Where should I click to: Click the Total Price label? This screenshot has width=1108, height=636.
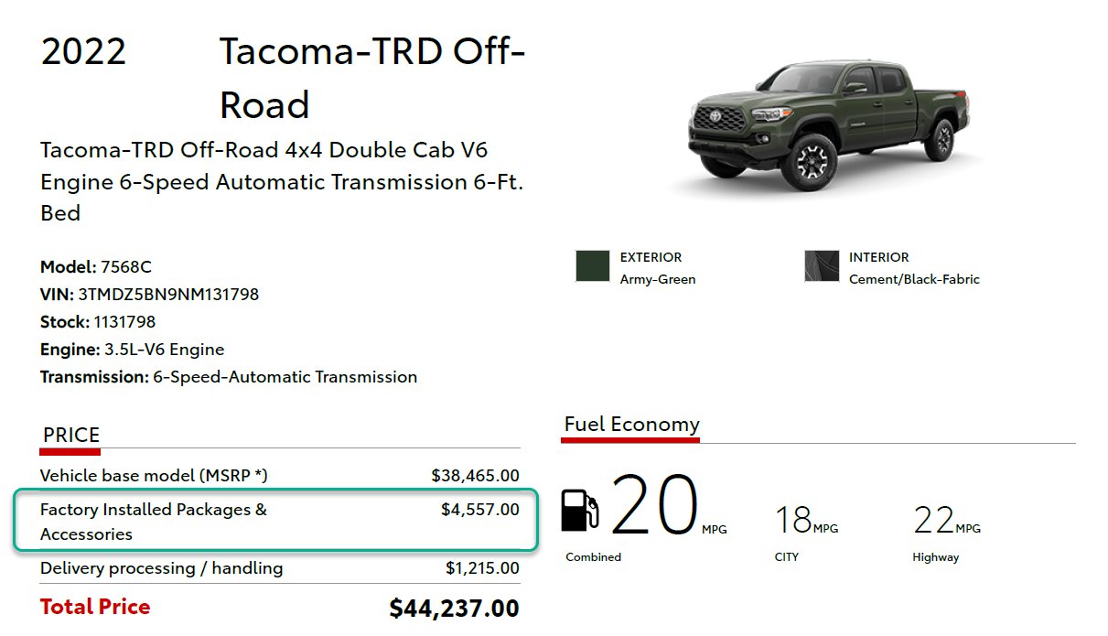(95, 607)
